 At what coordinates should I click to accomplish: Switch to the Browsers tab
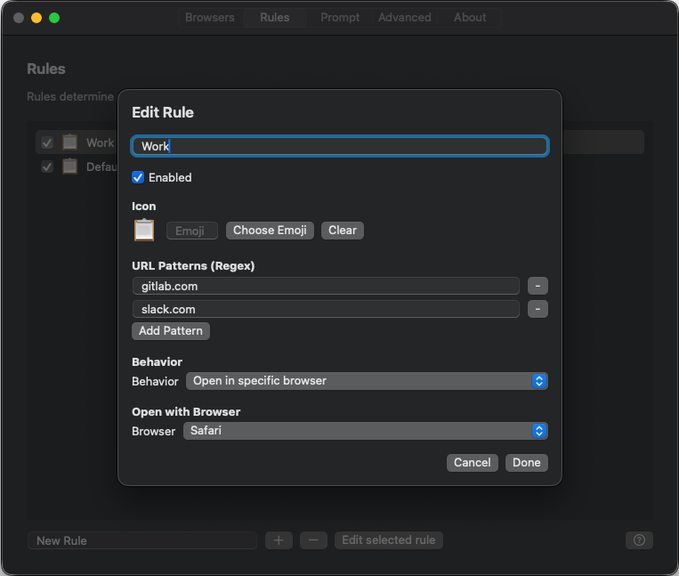pos(210,17)
